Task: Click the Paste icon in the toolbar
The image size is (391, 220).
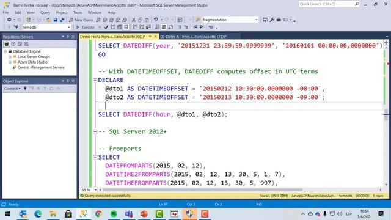Action: tap(147, 20)
